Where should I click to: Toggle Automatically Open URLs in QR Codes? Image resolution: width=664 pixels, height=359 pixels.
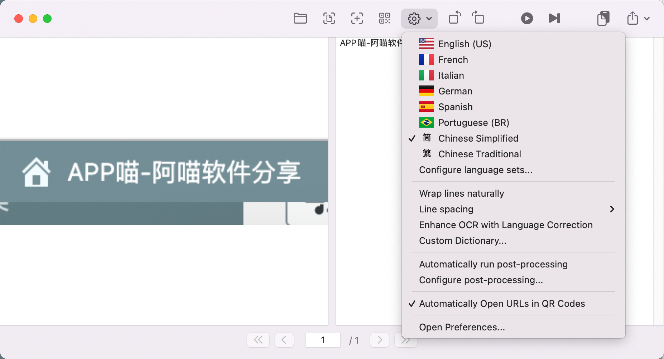514,304
